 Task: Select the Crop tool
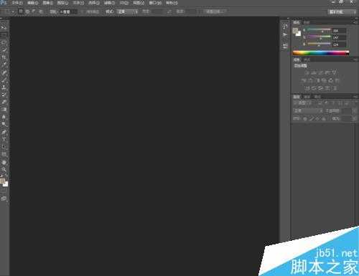pyautogui.click(x=4, y=57)
